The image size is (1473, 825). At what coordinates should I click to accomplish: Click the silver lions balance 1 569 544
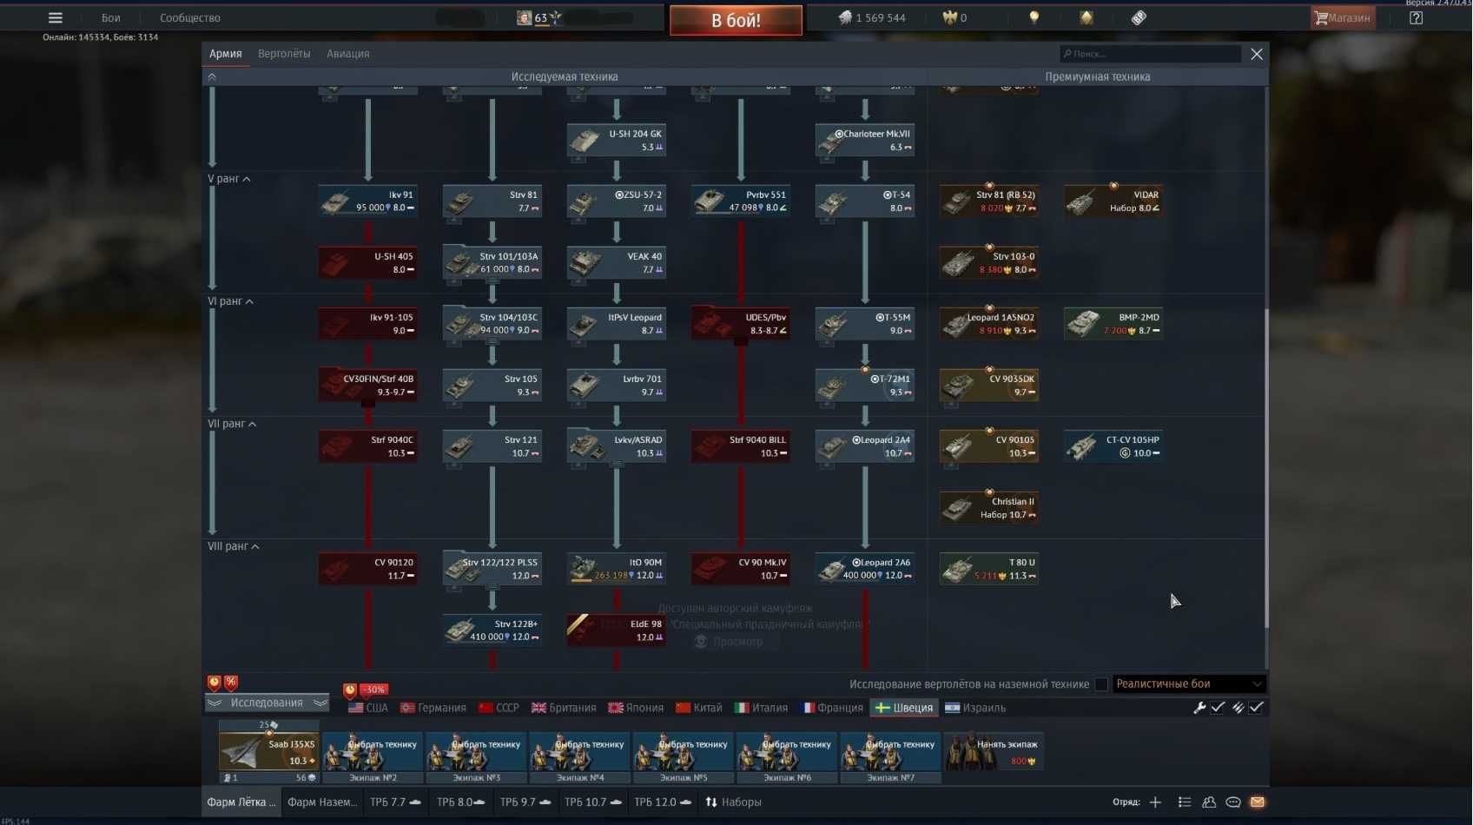(x=872, y=17)
